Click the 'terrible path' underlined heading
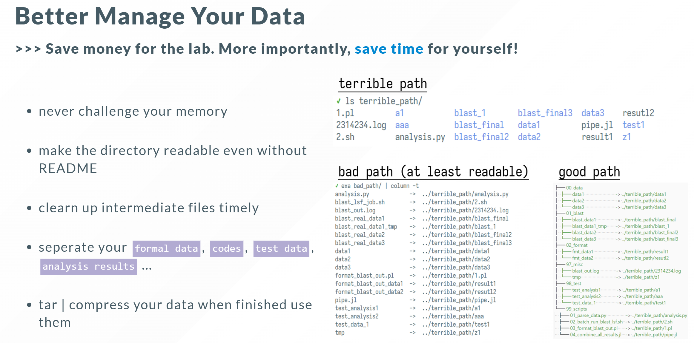 tap(383, 84)
